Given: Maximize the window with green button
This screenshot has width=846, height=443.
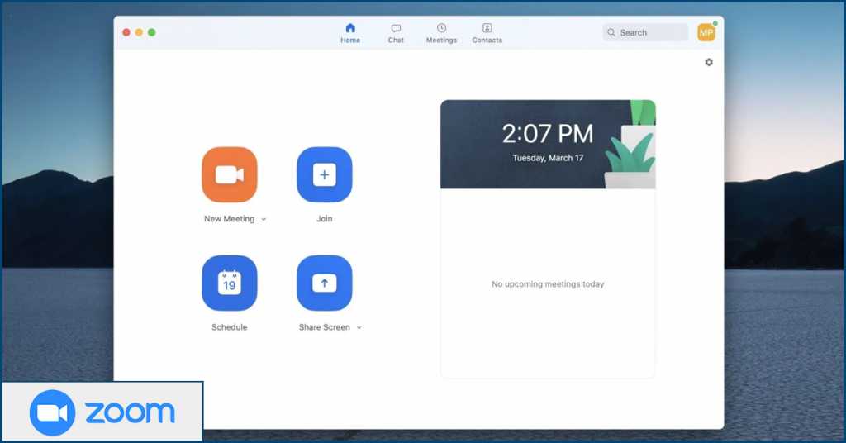Looking at the screenshot, I should (152, 32).
